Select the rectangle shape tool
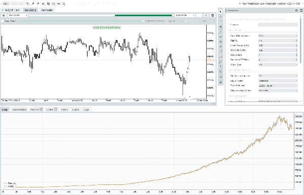The height and width of the screenshot is (195, 304). click(x=220, y=57)
